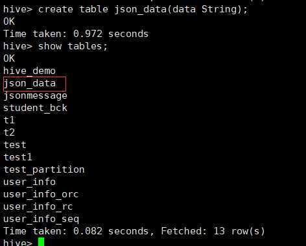The height and width of the screenshot is (246, 306).
Task: Click the user_info_orc table name
Action: coord(41,194)
